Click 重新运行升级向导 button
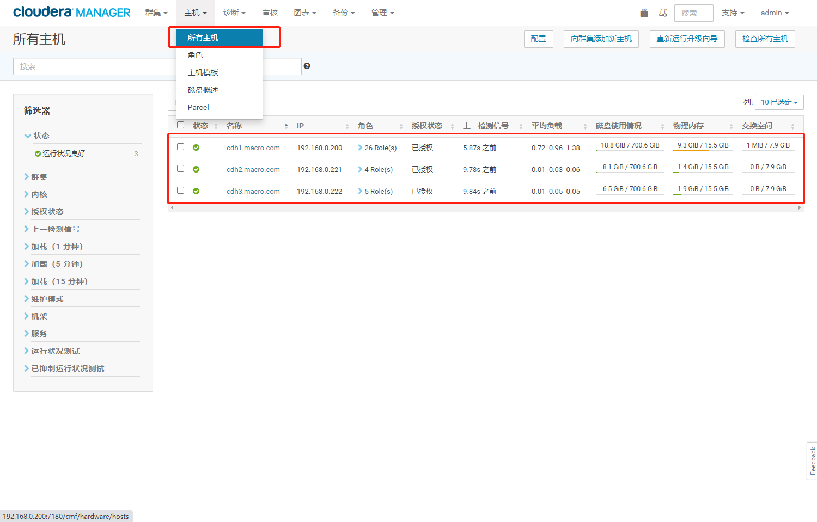This screenshot has height=522, width=817. 687,39
